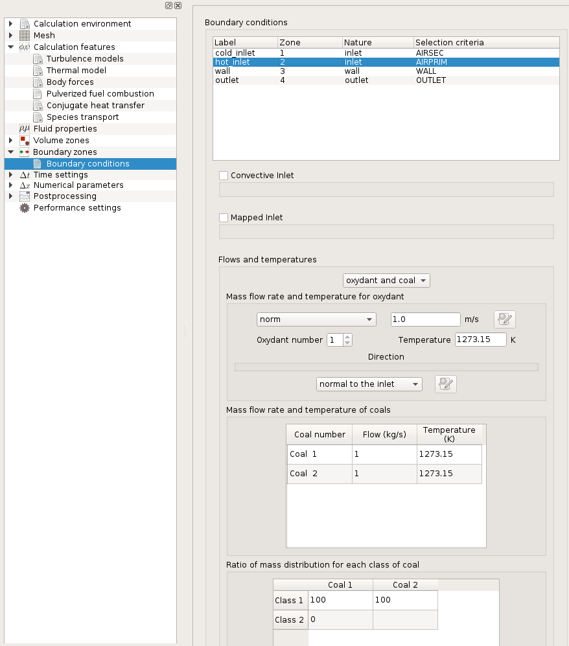569x646 pixels.
Task: Open the Body forces page
Action: click(x=70, y=82)
